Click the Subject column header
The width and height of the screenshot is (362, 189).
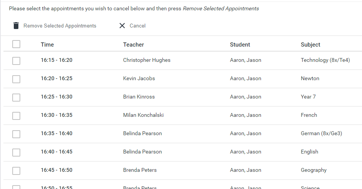click(310, 45)
